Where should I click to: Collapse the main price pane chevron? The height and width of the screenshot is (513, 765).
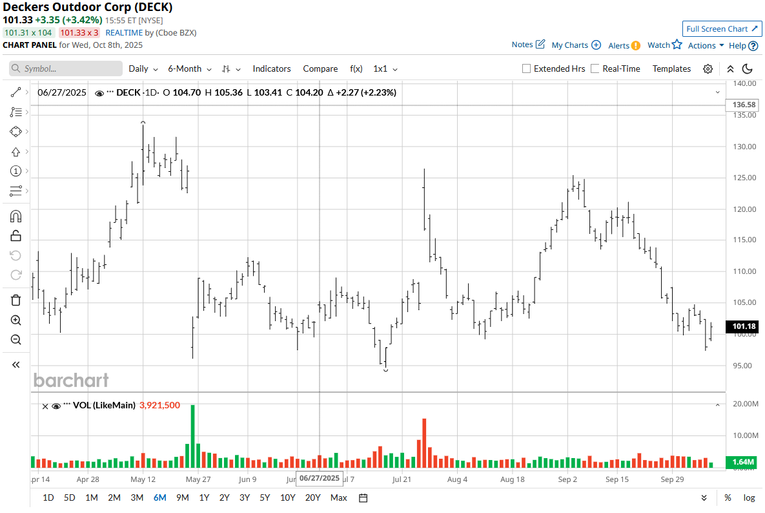(x=718, y=92)
